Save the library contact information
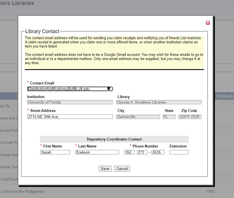234x198 pixels. (105, 169)
